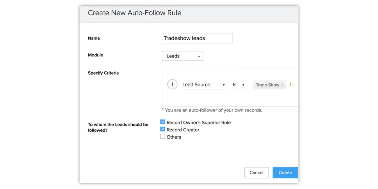Image resolution: width=378 pixels, height=189 pixels.
Task: Uncheck Record Owner's Superior Role checkbox
Action: coord(163,122)
